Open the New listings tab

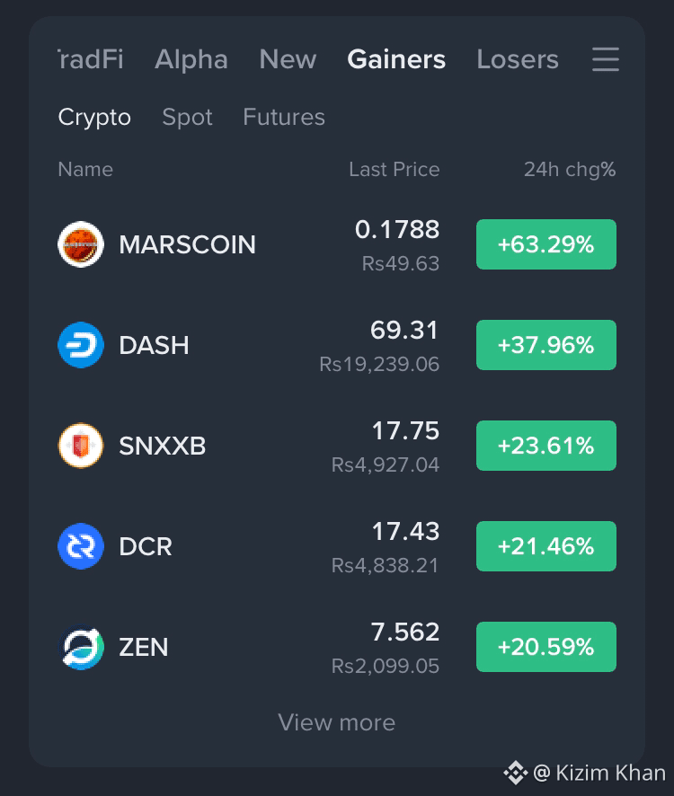(288, 59)
